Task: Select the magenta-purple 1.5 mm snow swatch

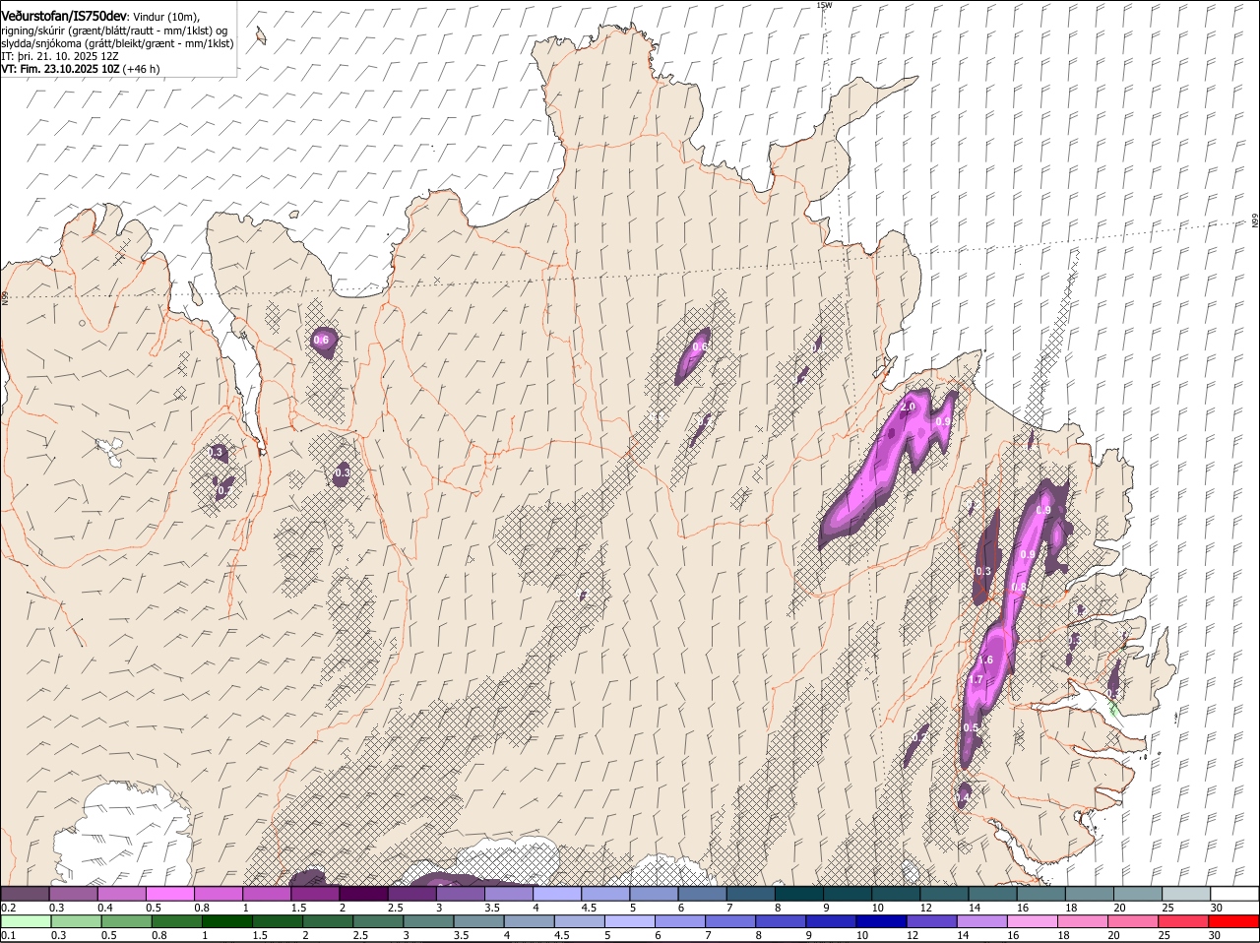Action: pos(316,894)
